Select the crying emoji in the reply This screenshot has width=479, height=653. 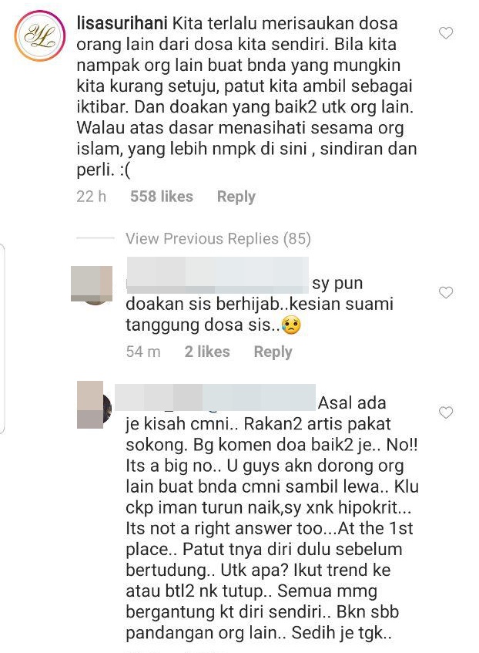tap(291, 325)
